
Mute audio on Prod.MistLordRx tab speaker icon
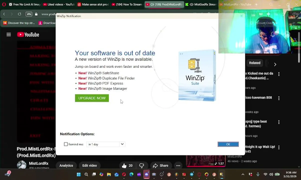pos(152,4)
